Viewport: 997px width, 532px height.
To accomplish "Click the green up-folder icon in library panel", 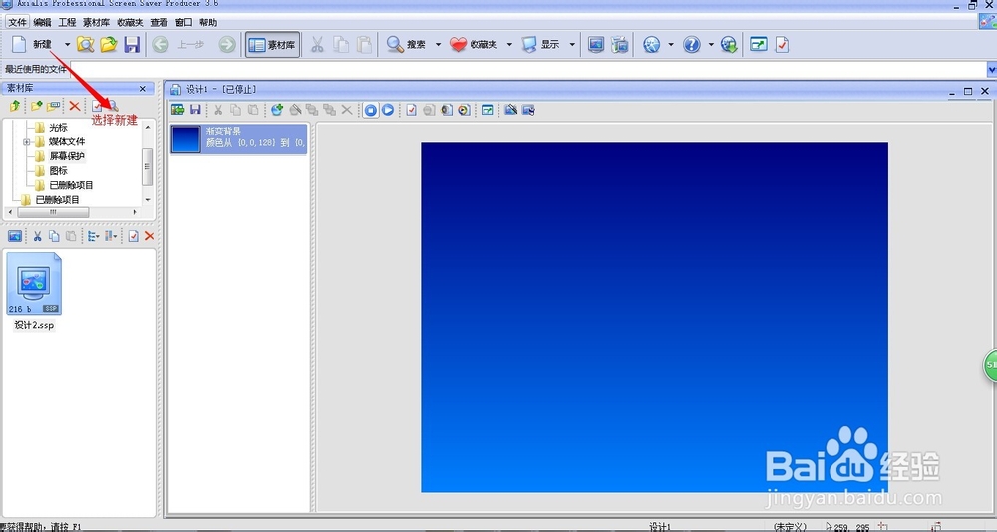I will click(15, 106).
